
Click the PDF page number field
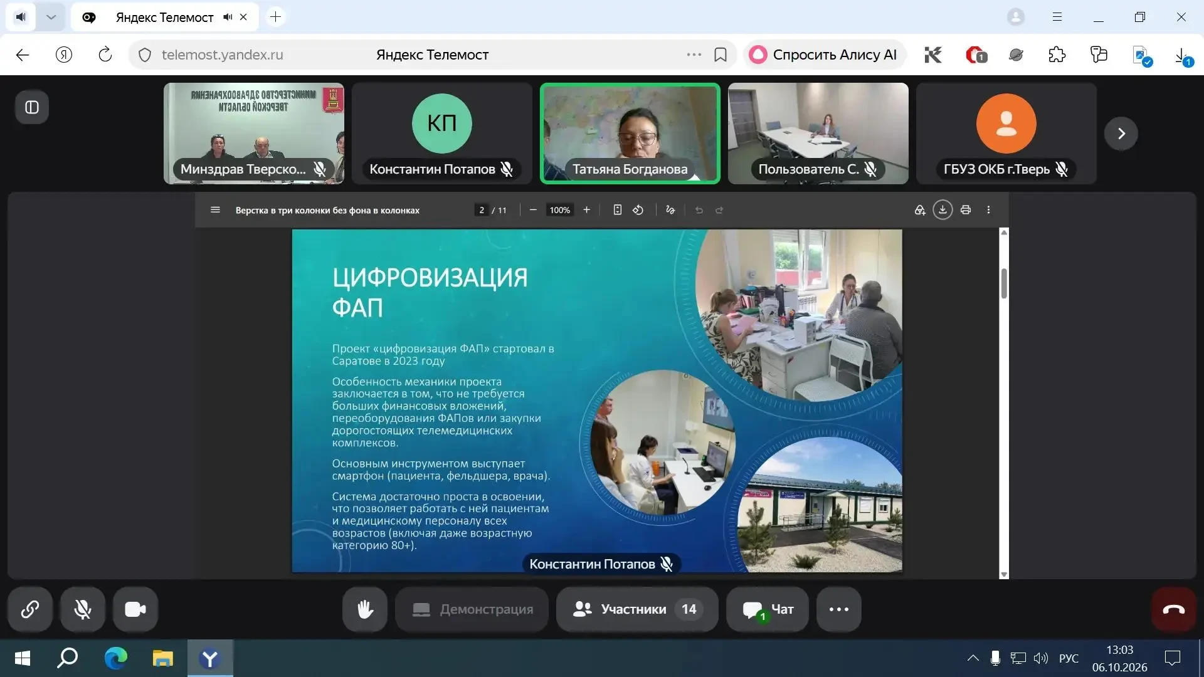pyautogui.click(x=482, y=210)
